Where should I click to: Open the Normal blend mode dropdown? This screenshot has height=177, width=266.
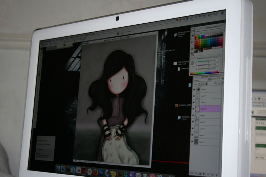click(202, 80)
